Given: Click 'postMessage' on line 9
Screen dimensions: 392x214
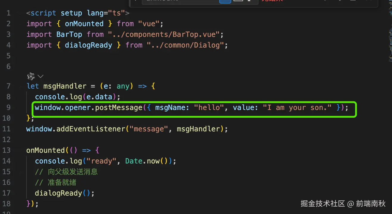Looking at the screenshot, I should click(119, 108).
